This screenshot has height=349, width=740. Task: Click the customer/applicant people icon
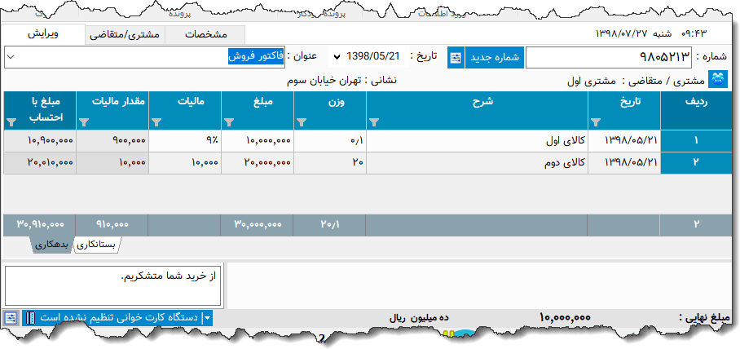pyautogui.click(x=720, y=79)
